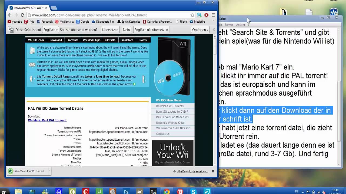
Task: Open uTorrent from the taskbar
Action: pos(99,192)
